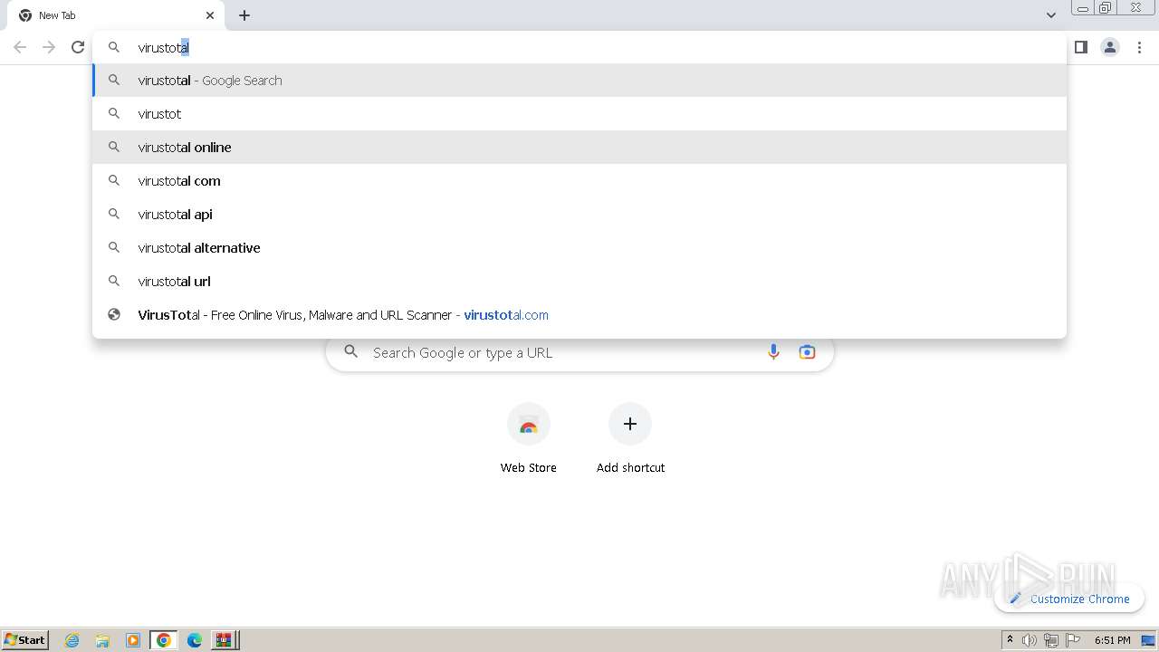Choose suggestion 'virustotal - Google Search'
This screenshot has width=1159, height=652.
pos(579,81)
